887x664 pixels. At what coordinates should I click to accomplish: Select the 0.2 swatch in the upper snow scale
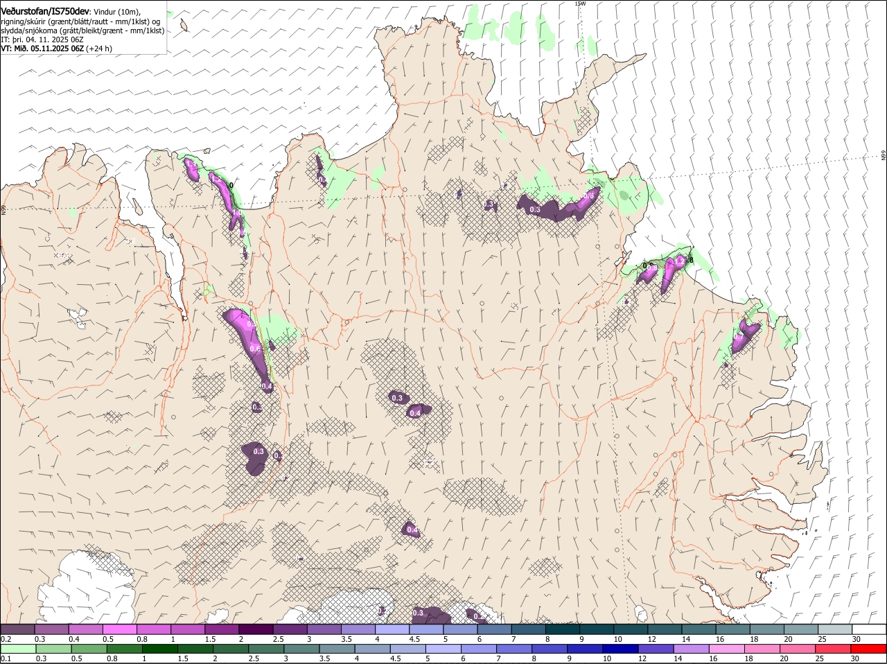click(17, 629)
